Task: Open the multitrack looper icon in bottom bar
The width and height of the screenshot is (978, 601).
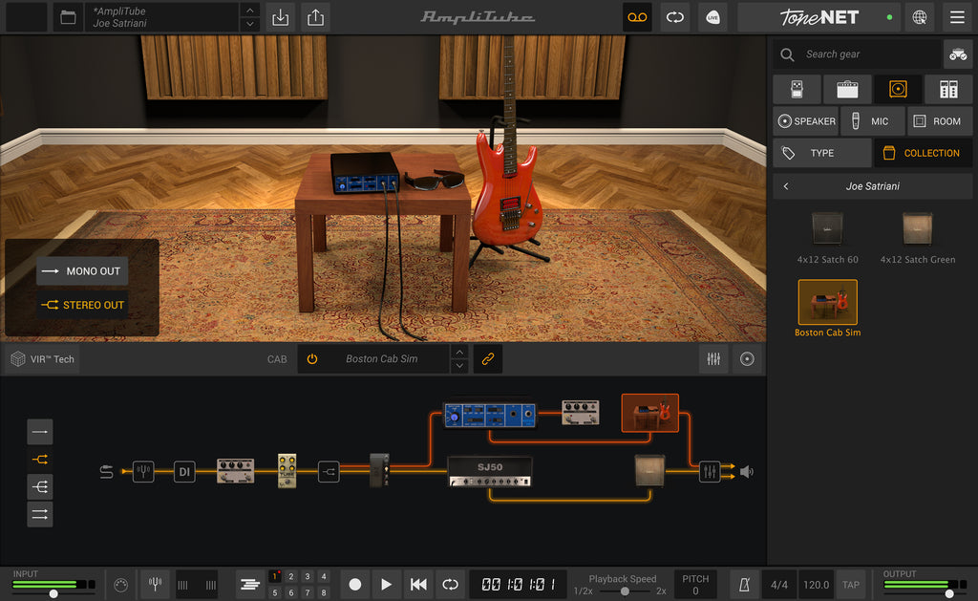Action: pyautogui.click(x=250, y=584)
